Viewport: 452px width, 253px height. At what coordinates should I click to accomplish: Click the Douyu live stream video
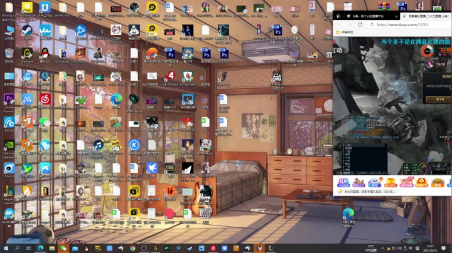(x=392, y=106)
